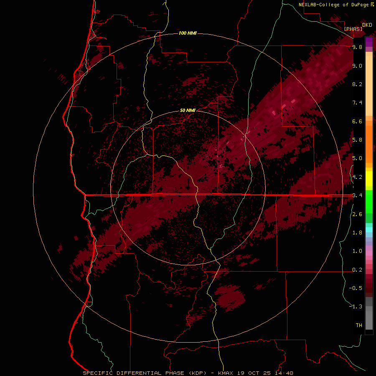Click the 100 NMI range ring label
Screen dimensions: 376x376
188,33
